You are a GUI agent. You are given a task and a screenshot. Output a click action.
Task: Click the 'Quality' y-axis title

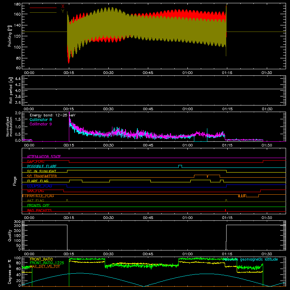pos(10,235)
